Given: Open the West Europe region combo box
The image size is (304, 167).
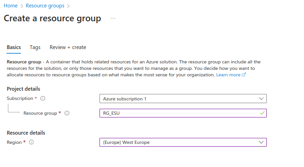Looking at the screenshot, I should coord(183,142).
